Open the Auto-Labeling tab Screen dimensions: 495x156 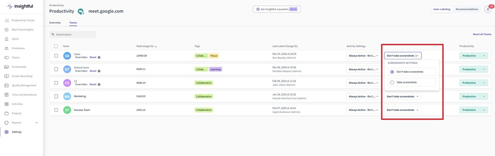[442, 9]
